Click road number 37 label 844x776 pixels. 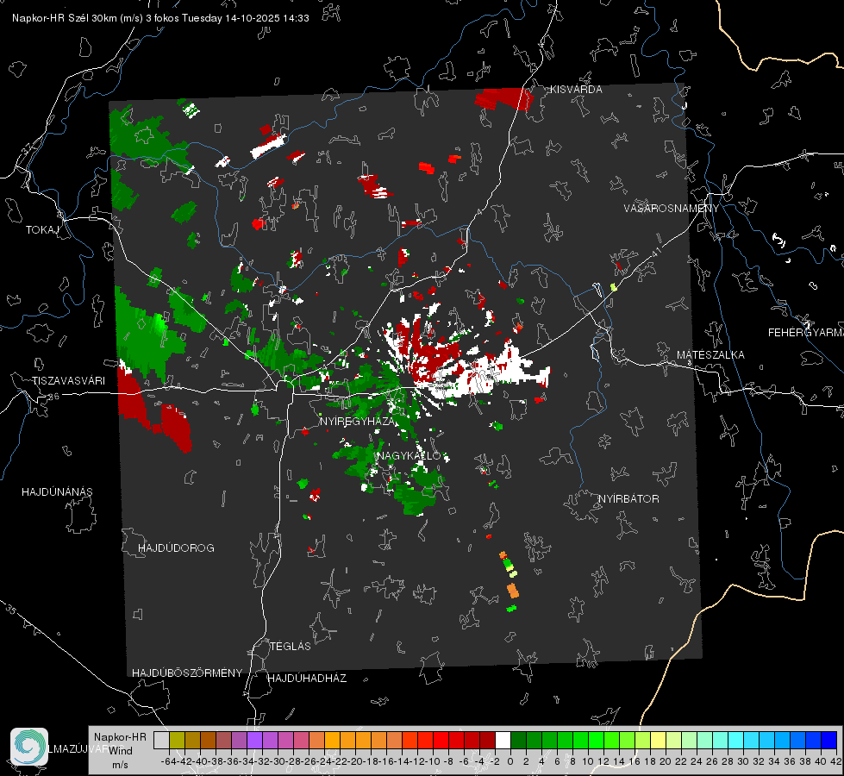click(x=27, y=149)
